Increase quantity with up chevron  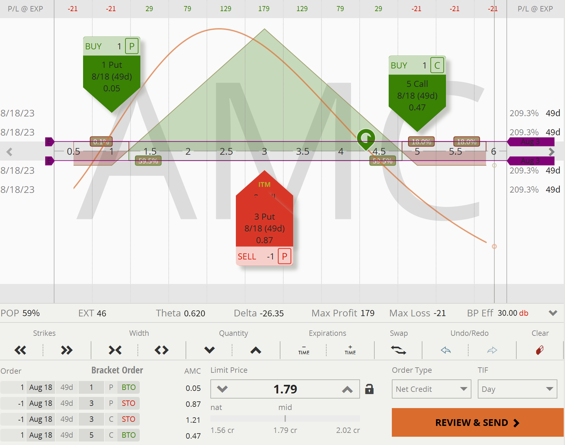pos(256,350)
